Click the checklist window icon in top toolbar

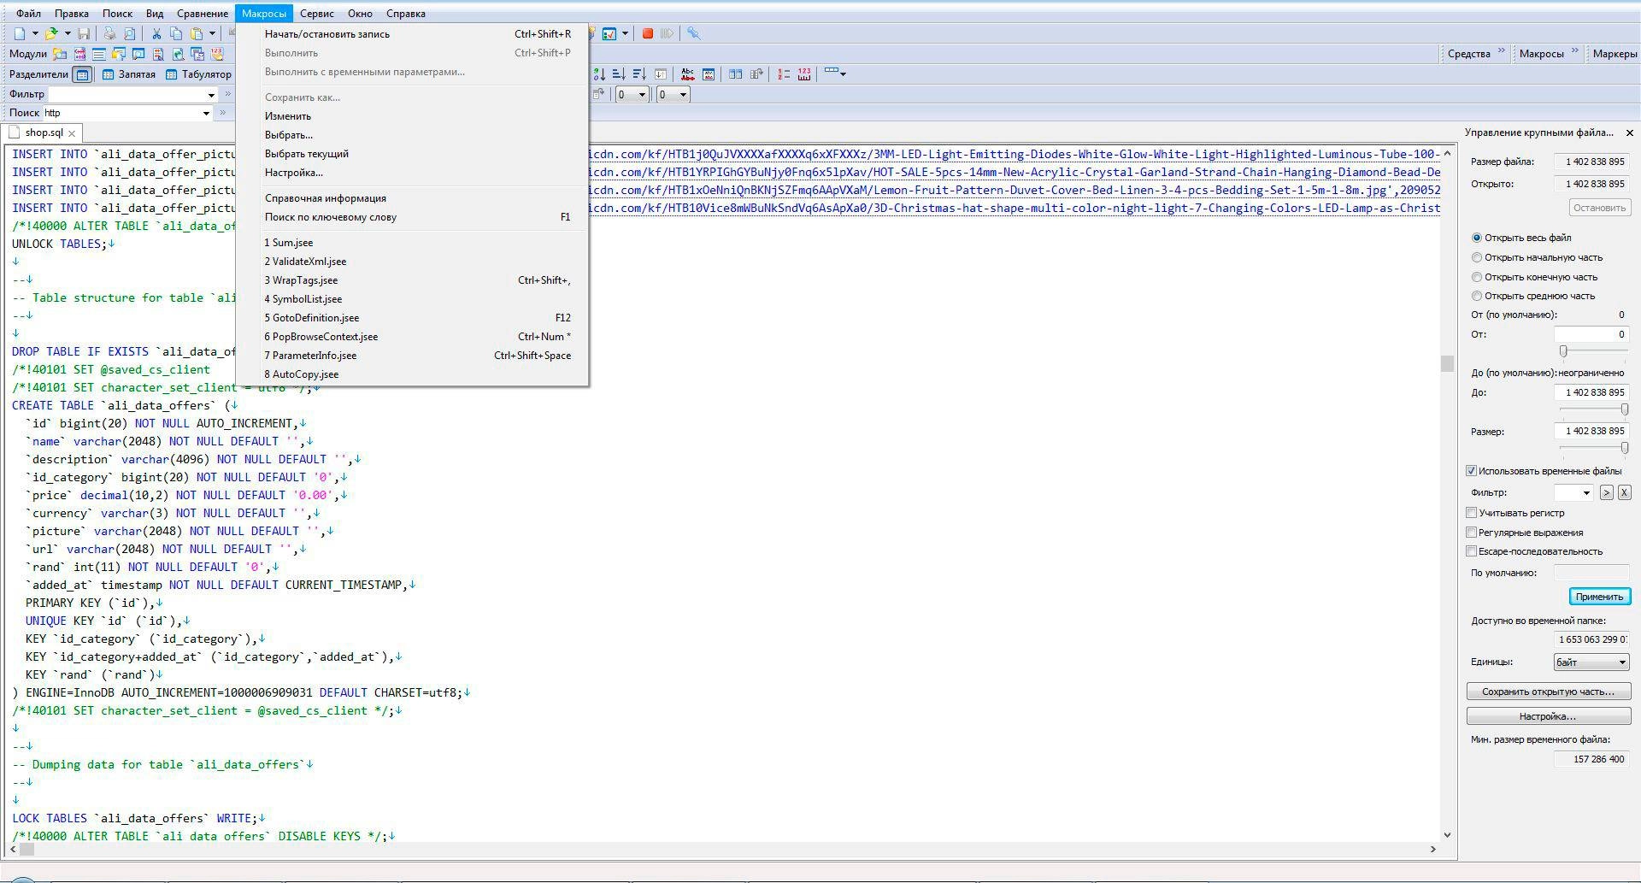(609, 33)
